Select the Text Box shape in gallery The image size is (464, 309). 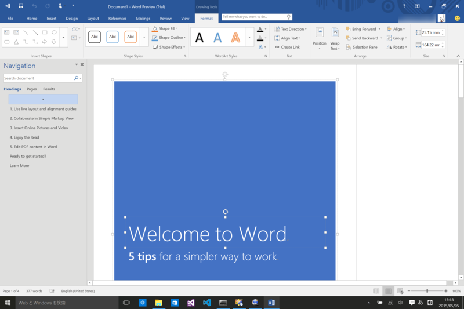tap(7, 32)
